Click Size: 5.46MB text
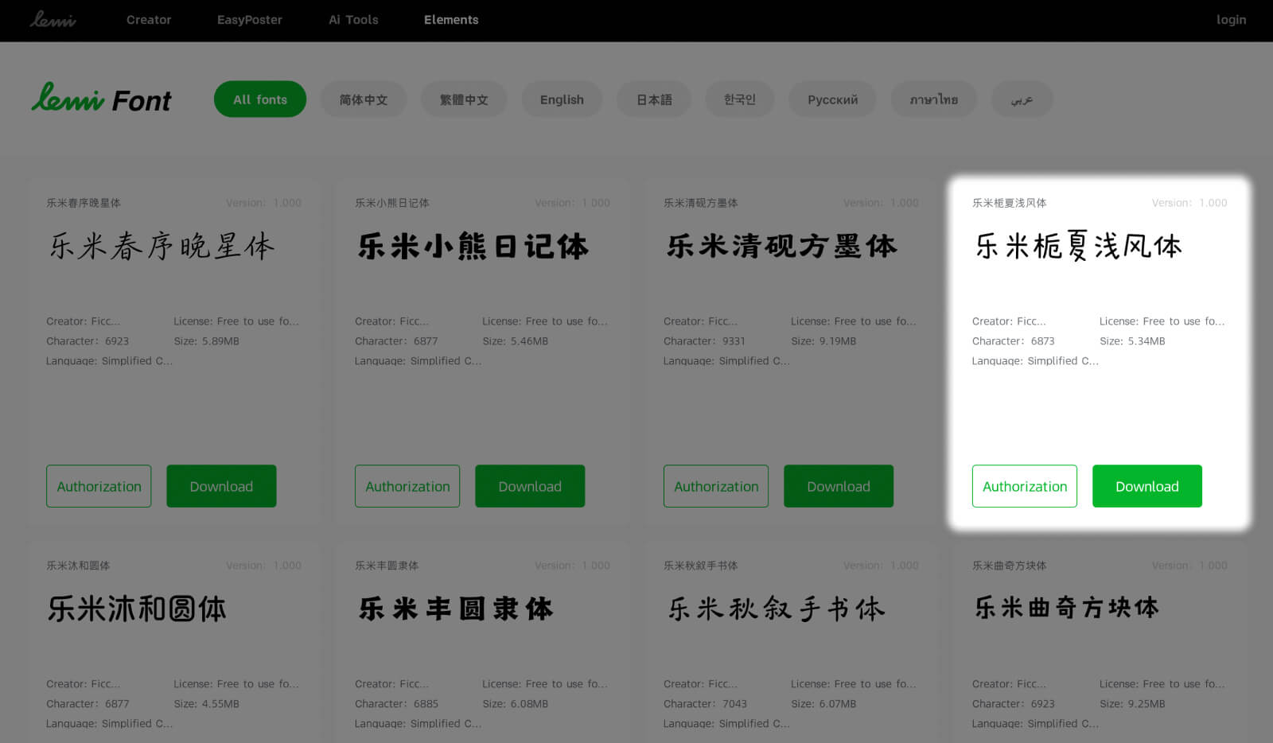Screen dimensions: 1273x743 (515, 341)
